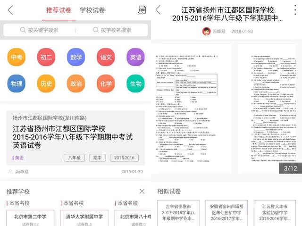Click the 相似试卷 section heading

[169, 191]
